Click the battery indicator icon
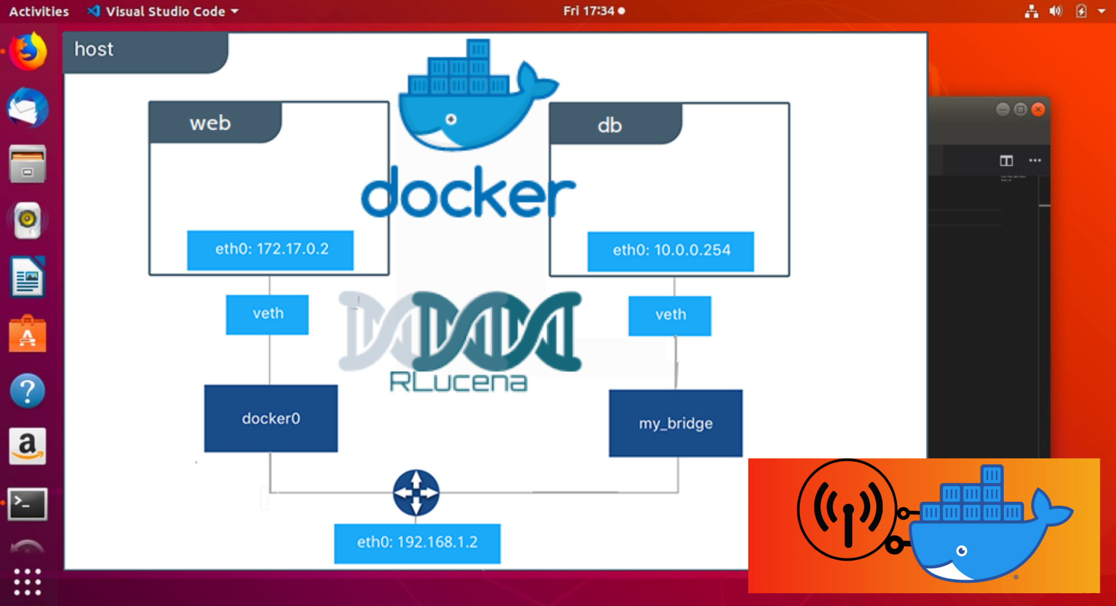Screen dimensions: 1116x606 (x=1081, y=11)
